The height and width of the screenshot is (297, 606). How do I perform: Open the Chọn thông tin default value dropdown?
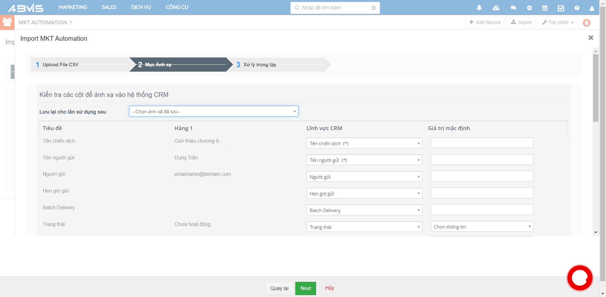click(x=482, y=227)
